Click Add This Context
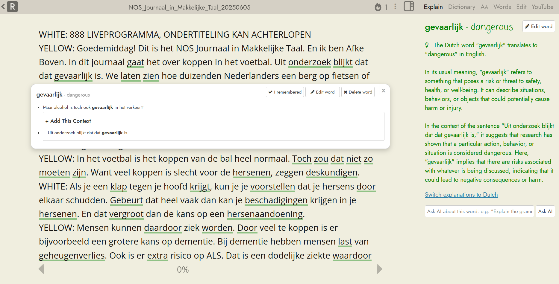The width and height of the screenshot is (559, 284). pos(68,121)
